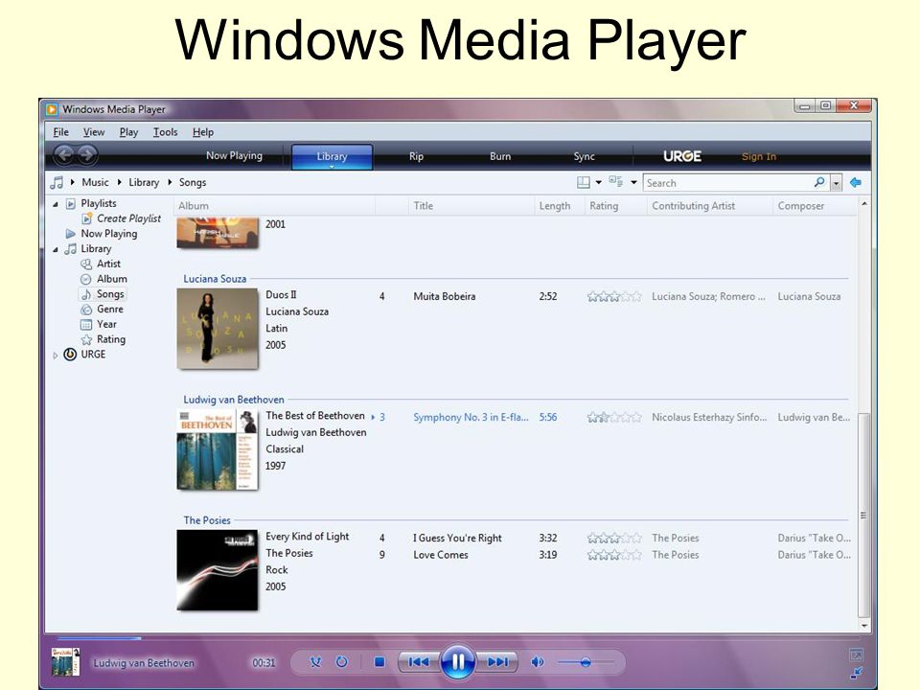
Task: Sort by the Length column header
Action: (559, 206)
